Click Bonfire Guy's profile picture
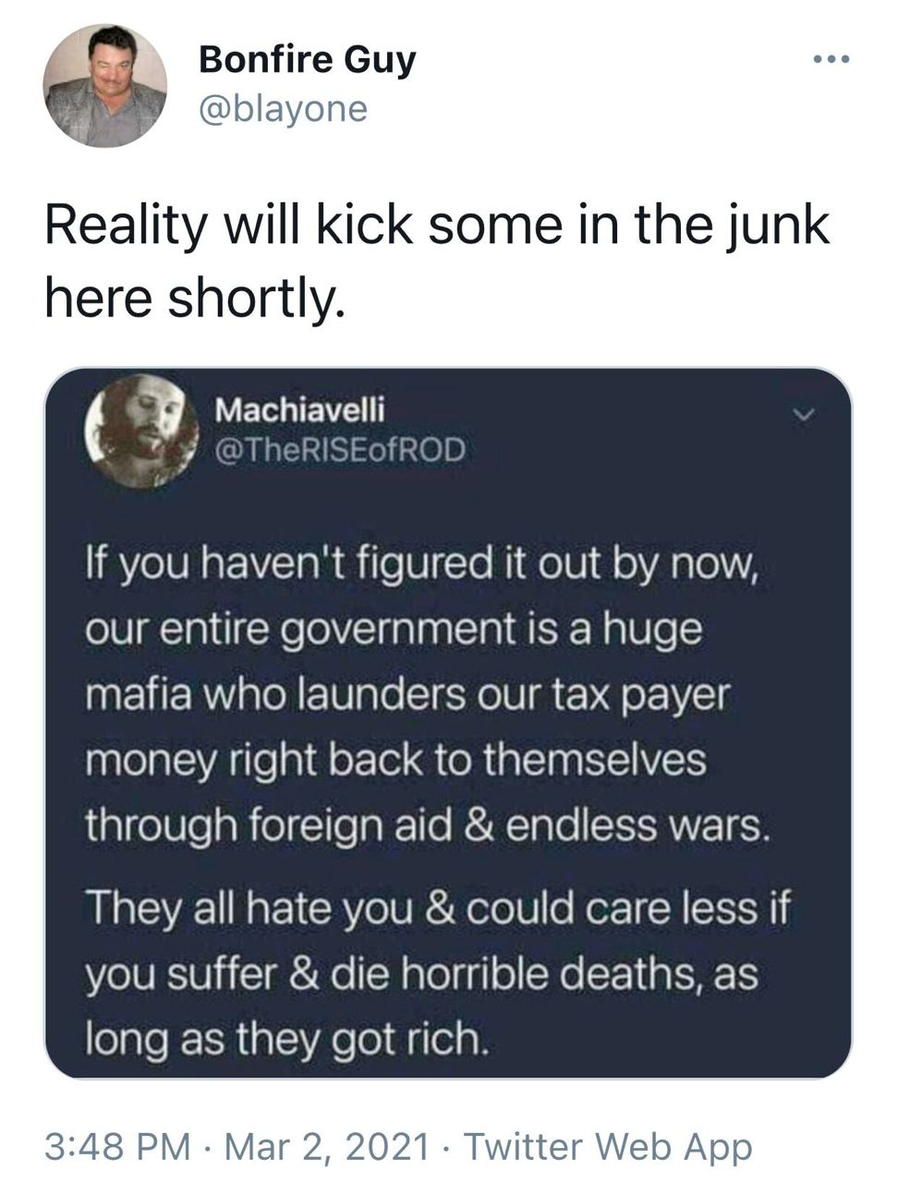Image resolution: width=898 pixels, height=1183 pixels. (x=105, y=86)
